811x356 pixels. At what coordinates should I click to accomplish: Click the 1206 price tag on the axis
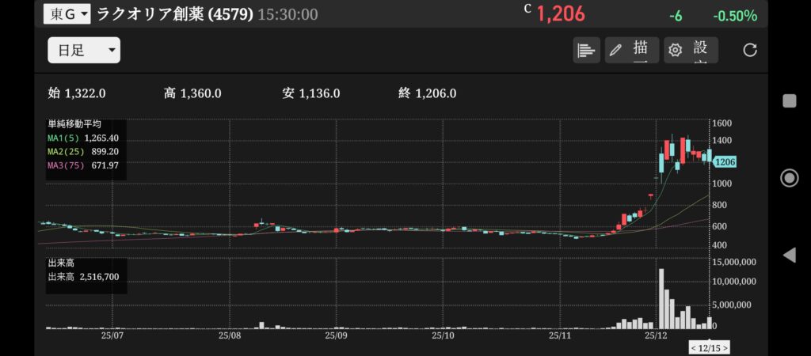pyautogui.click(x=725, y=162)
